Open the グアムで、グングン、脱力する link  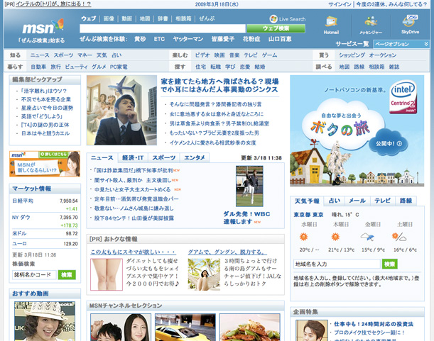(227, 252)
